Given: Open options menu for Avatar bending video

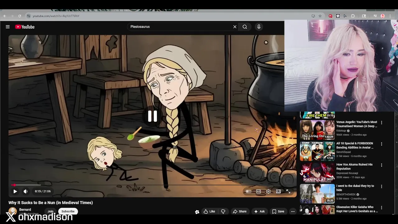Looking at the screenshot, I should click(382, 144).
